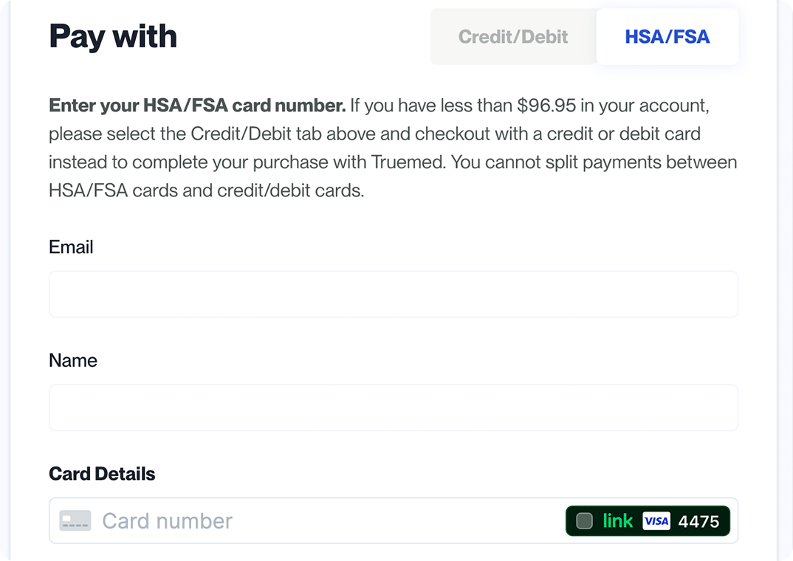Click the gray credit card icon
Image resolution: width=793 pixels, height=561 pixels.
(75, 521)
